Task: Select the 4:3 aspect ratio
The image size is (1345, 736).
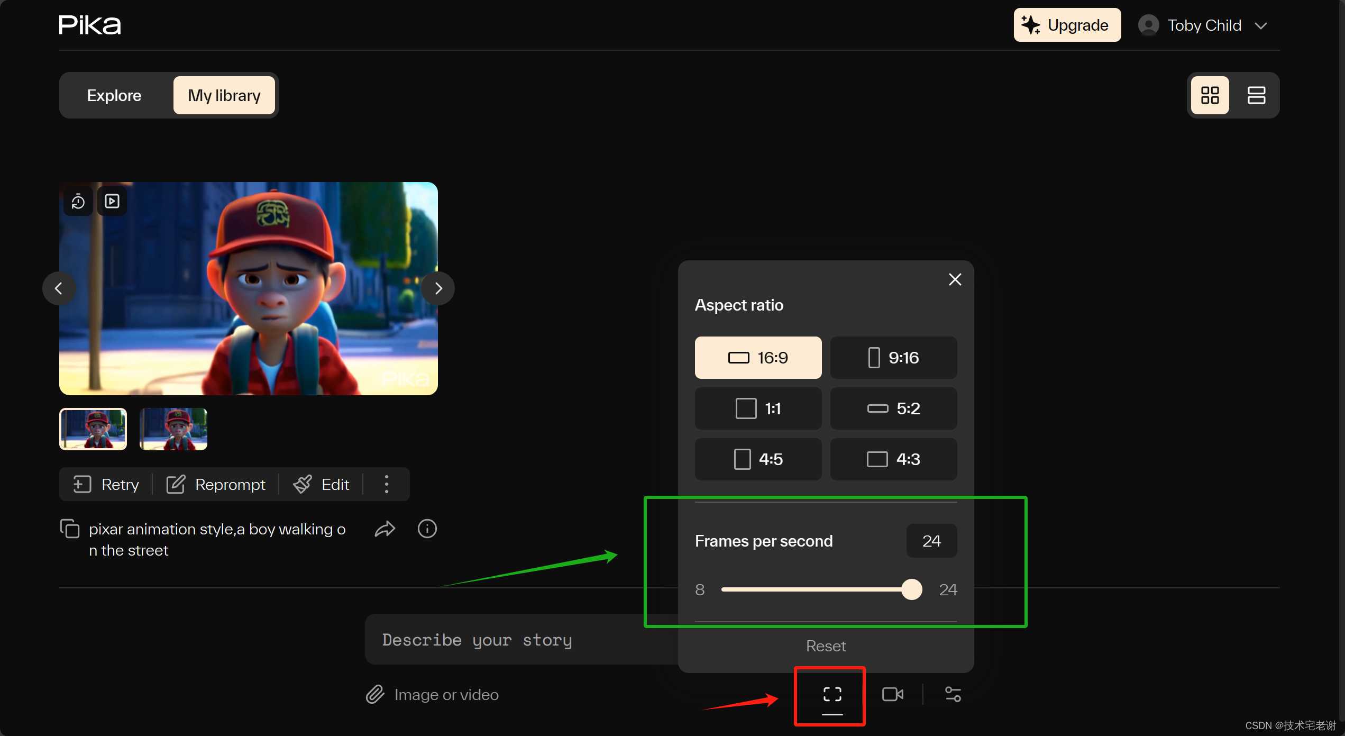Action: [x=893, y=459]
